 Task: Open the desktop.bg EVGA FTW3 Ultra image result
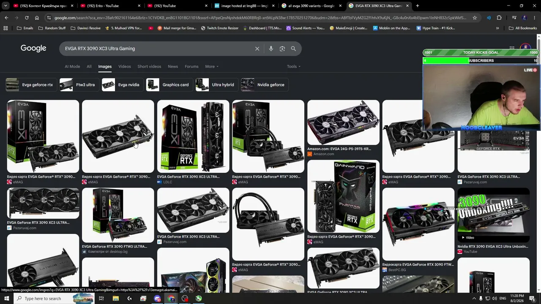tap(118, 215)
